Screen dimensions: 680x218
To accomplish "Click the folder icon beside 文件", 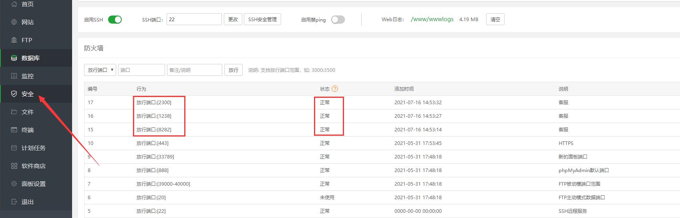I will [14, 112].
